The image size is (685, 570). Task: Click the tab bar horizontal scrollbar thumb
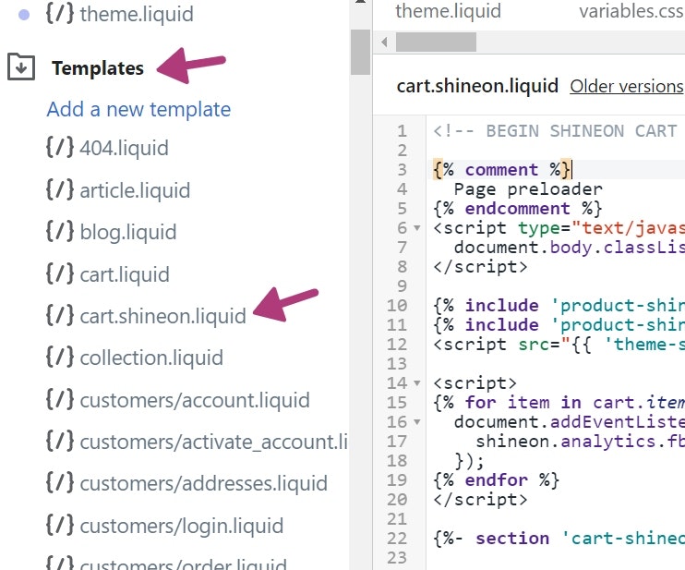tap(436, 42)
